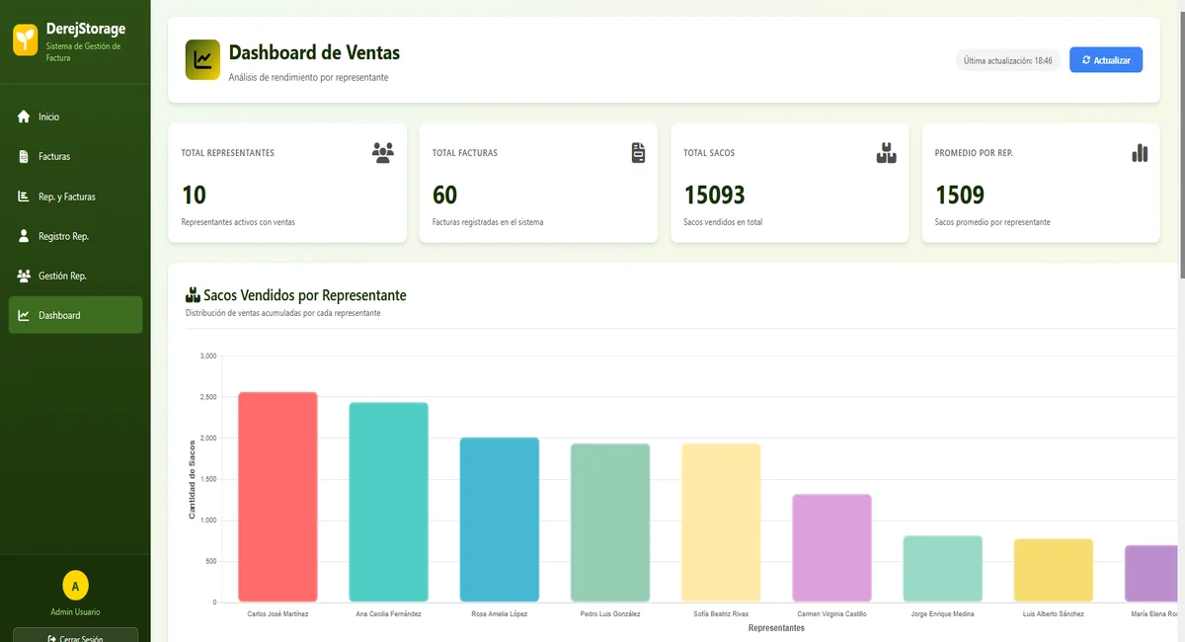Click the red Carlos José Martínez bar
Viewport: 1185px width, 642px height.
pos(277,497)
